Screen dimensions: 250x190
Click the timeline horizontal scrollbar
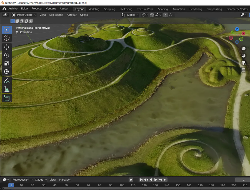click(126, 188)
